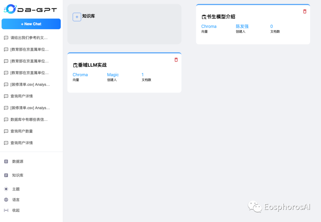
Task: Open the 垂域LLM实战 knowledge base card
Action: tap(124, 73)
